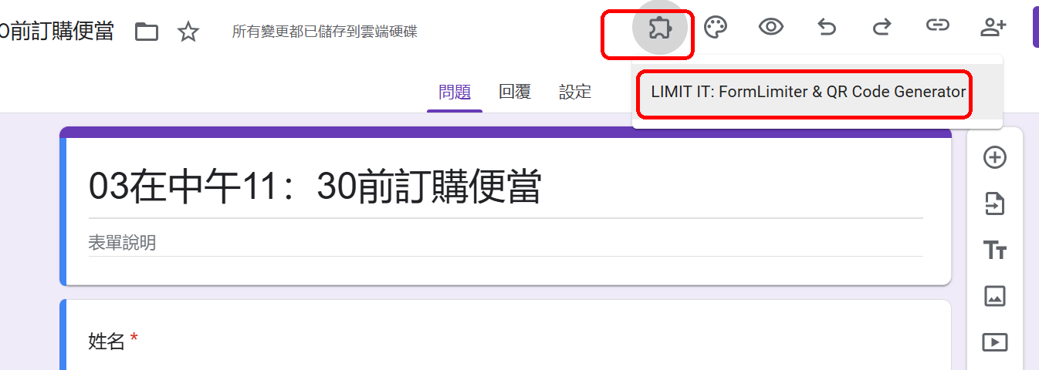Add a new question with the plus icon
The image size is (1039, 370).
pos(994,158)
